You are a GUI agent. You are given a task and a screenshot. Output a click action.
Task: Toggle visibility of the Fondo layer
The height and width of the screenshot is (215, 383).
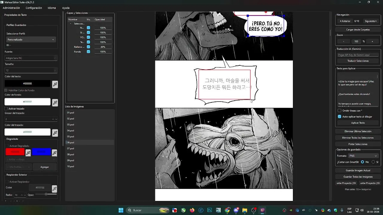coord(88,52)
